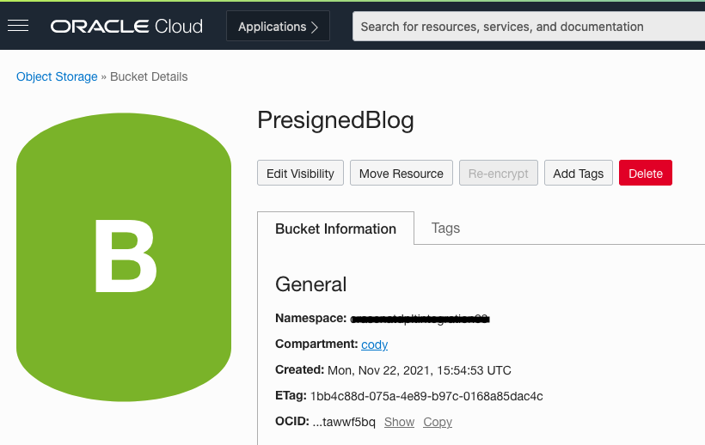Click the PresignedBlog bucket title
Viewport: 705px width, 445px height.
coord(335,120)
